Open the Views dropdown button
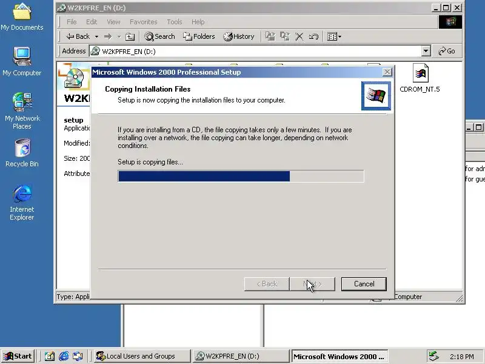Image resolution: width=485 pixels, height=364 pixels. pyautogui.click(x=334, y=36)
